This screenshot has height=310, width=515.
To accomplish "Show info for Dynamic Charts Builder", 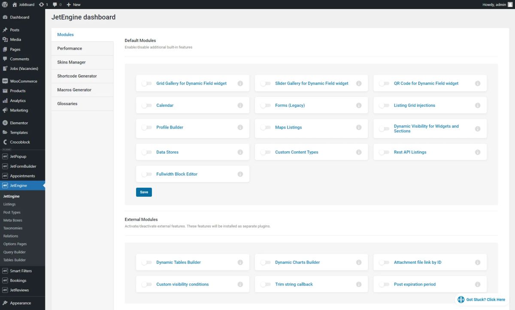I will click(x=359, y=262).
